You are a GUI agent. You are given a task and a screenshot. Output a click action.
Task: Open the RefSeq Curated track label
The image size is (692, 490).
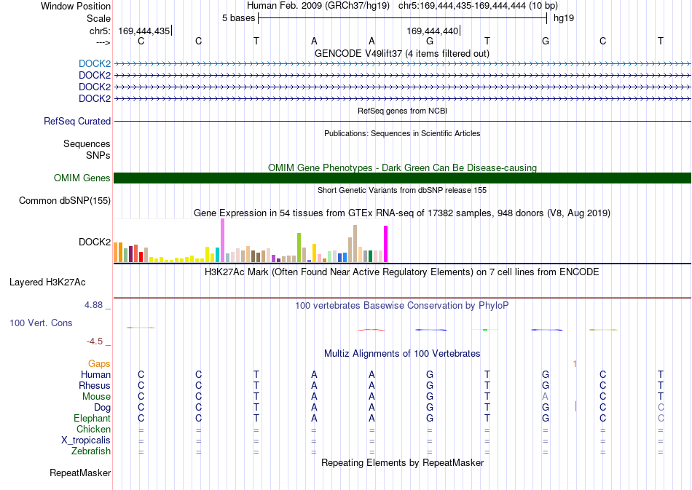[76, 121]
